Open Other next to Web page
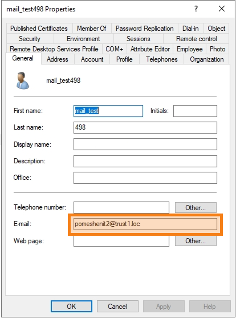Screen dimensions: 236x318 click(196, 241)
